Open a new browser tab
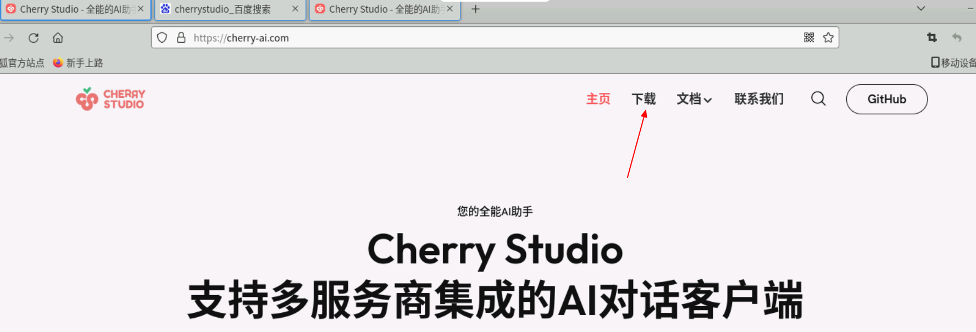Screen dimensions: 976x332 coord(475,9)
